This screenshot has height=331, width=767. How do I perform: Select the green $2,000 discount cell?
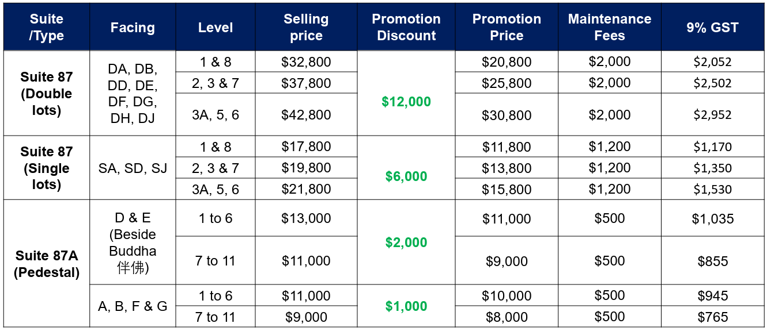(406, 243)
